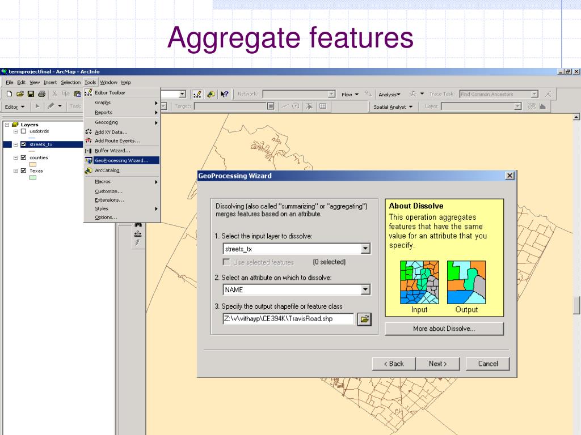Image resolution: width=581 pixels, height=435 pixels.
Task: Open the File menu
Action: [9, 83]
